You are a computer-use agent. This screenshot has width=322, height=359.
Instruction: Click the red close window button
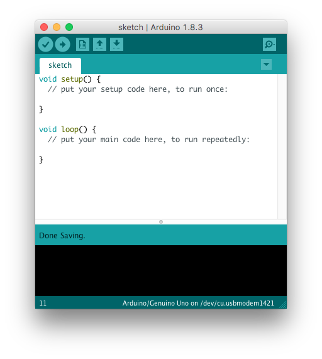click(x=44, y=27)
